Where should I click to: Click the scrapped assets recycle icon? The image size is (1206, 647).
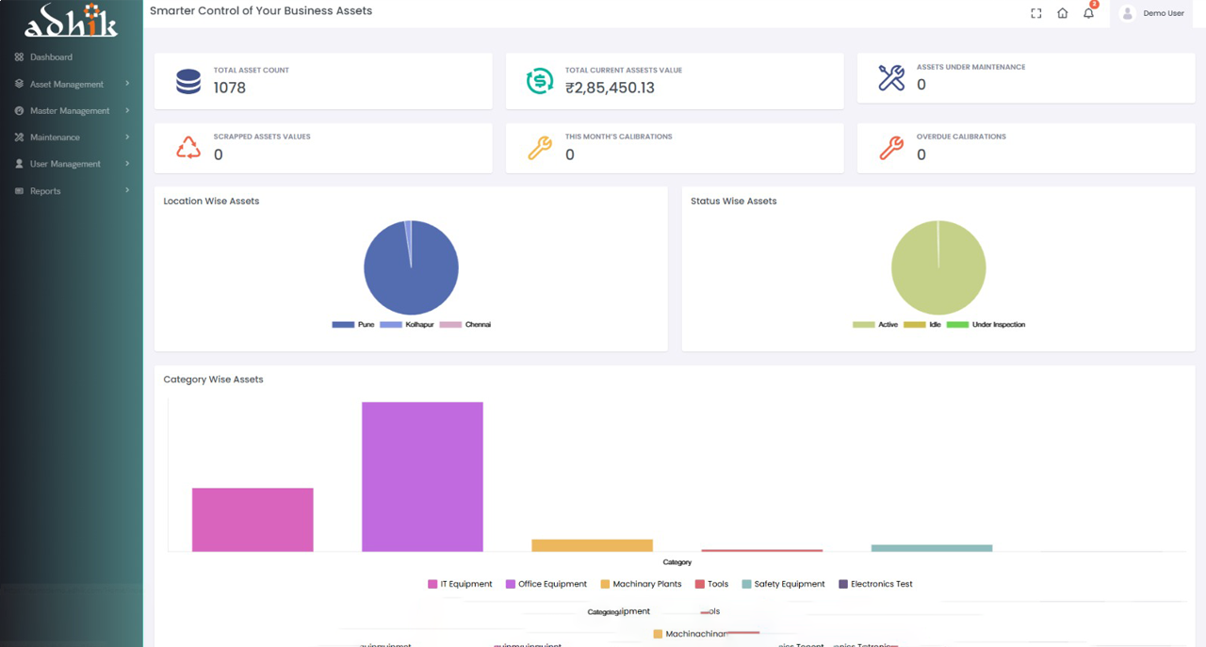188,148
